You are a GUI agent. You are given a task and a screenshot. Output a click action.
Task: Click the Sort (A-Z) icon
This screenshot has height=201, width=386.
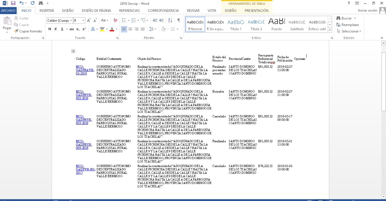click(170, 20)
